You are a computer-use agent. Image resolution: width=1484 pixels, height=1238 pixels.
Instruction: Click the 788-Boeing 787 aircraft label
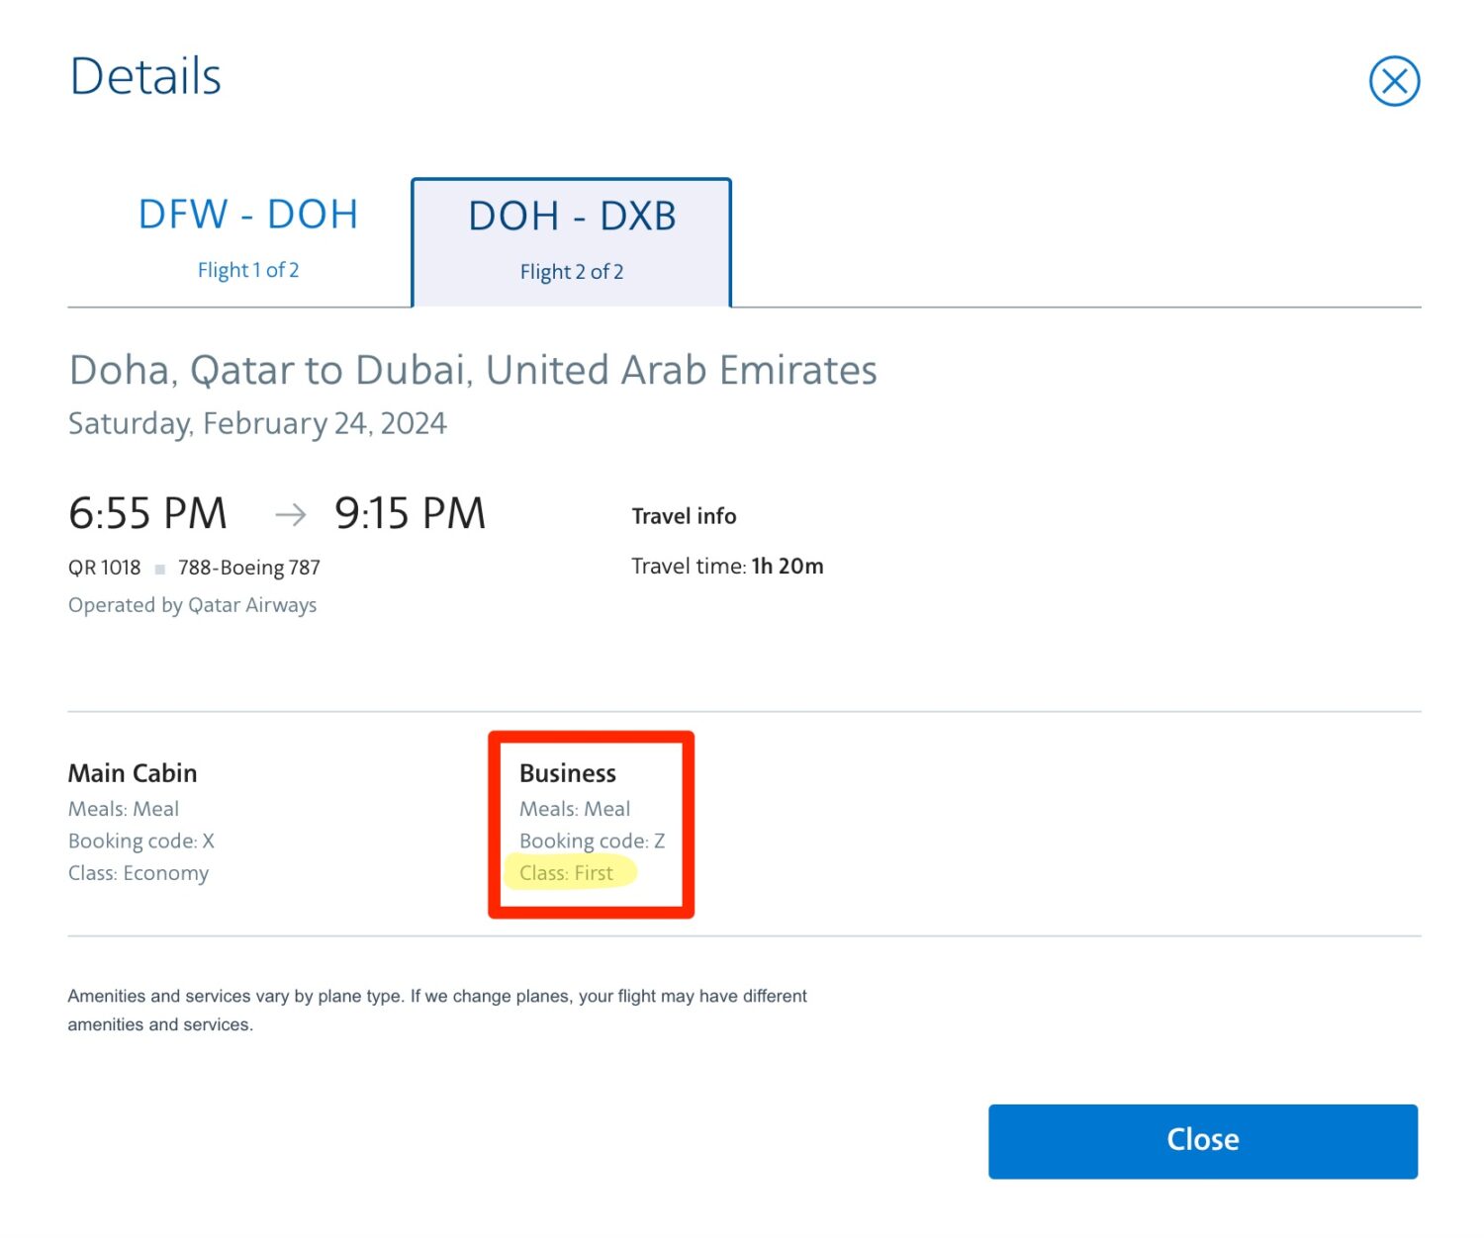249,568
